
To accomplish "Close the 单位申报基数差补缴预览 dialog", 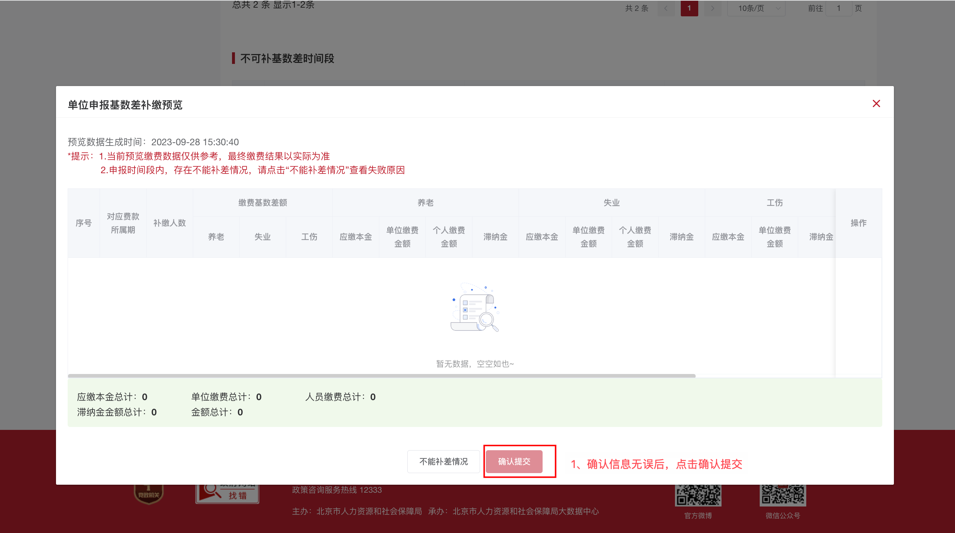I will (x=876, y=103).
